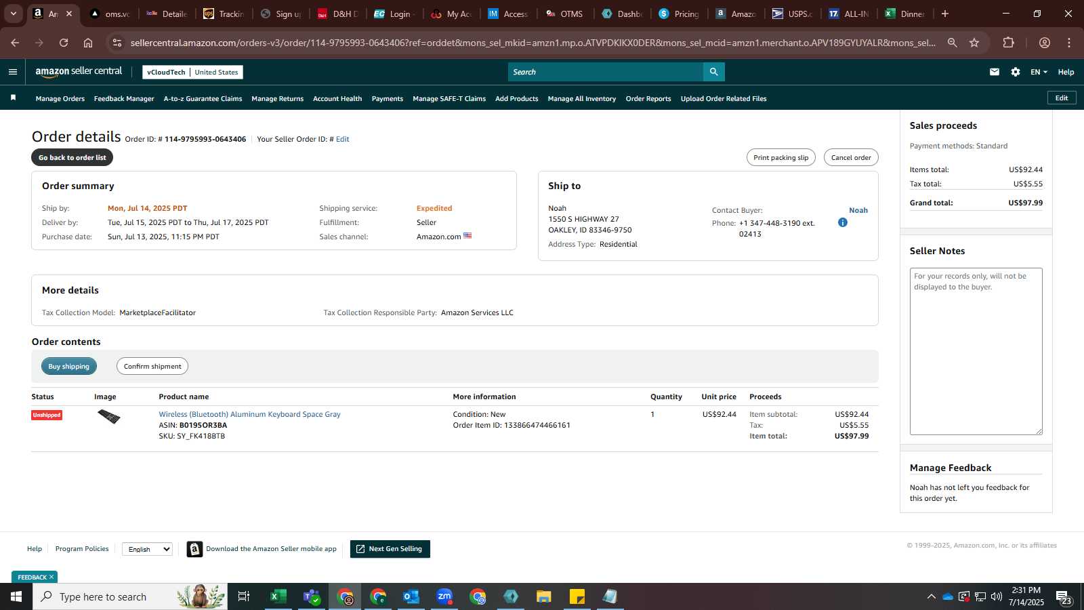The width and height of the screenshot is (1084, 610).
Task: Open browser extensions puzzle icon
Action: (x=1008, y=43)
